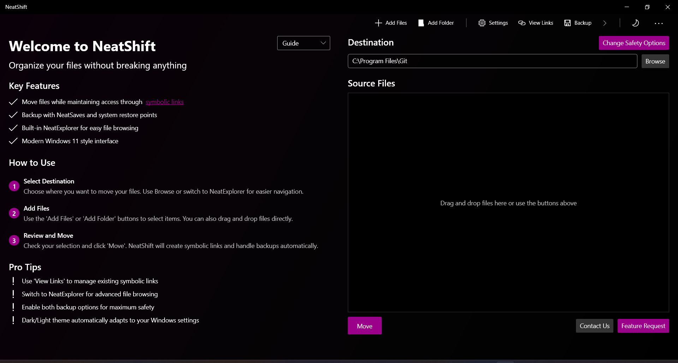Click 'Switch to NeatExplorer for advanced file browsing'
The image size is (678, 363).
pyautogui.click(x=90, y=294)
